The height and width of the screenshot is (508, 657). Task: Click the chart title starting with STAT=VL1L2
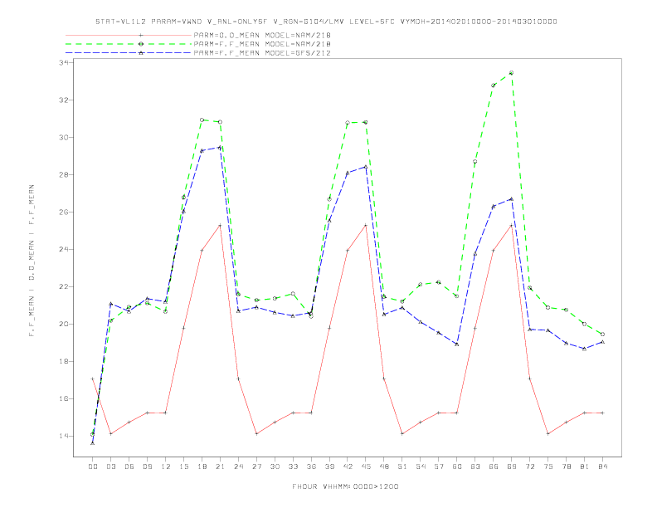[x=326, y=22]
